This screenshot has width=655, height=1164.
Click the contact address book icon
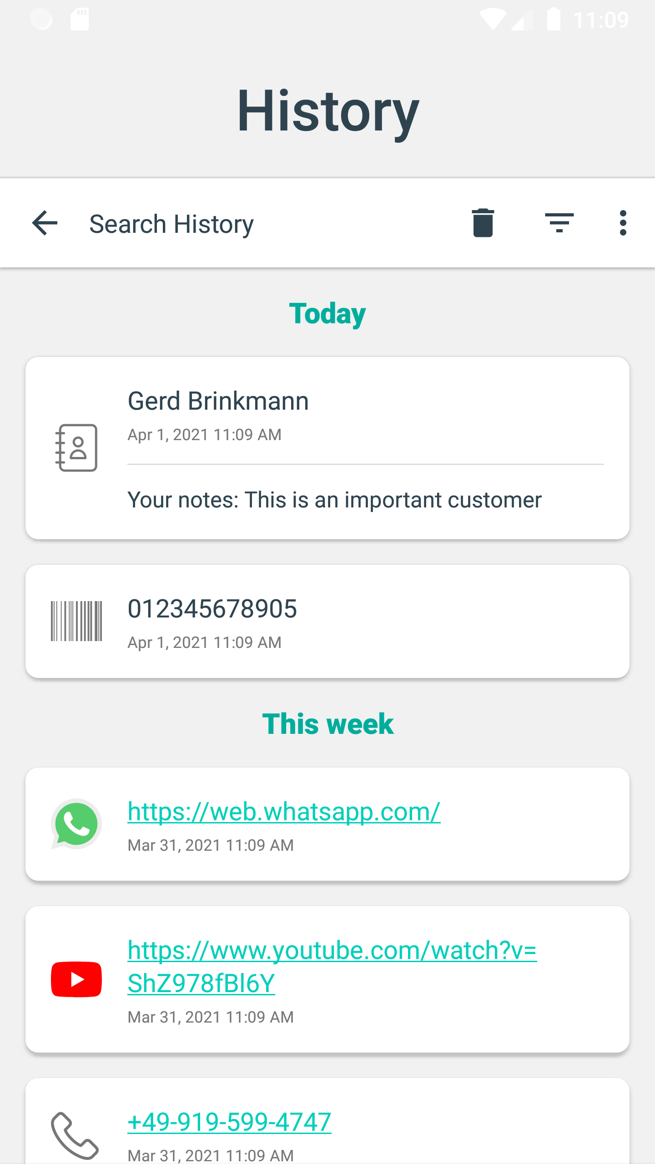(76, 448)
